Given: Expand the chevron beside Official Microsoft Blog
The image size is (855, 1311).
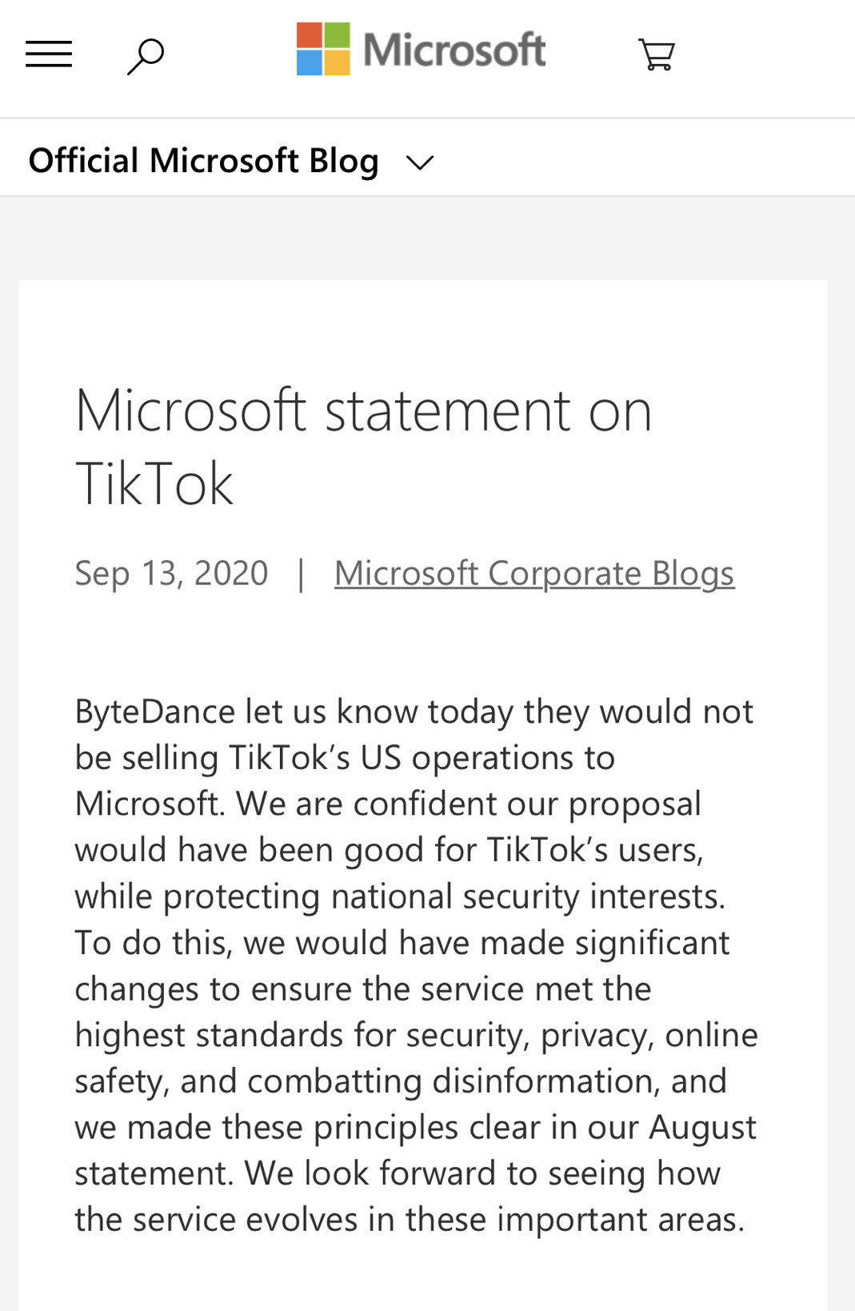Looking at the screenshot, I should click(420, 162).
